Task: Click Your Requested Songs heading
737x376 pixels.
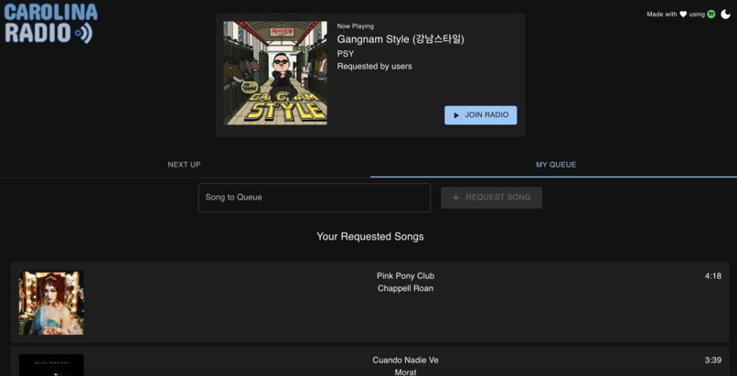Action: pos(370,236)
